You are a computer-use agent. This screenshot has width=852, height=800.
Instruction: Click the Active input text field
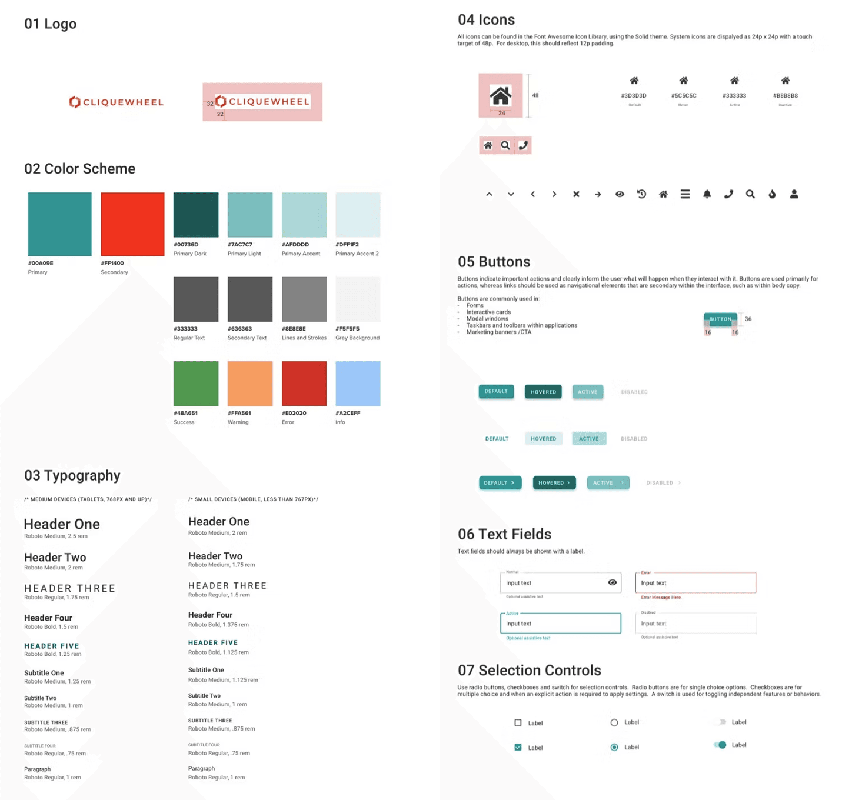(561, 624)
